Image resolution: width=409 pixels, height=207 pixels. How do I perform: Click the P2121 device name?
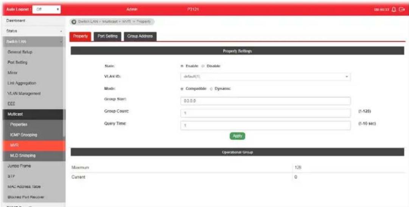tap(193, 9)
